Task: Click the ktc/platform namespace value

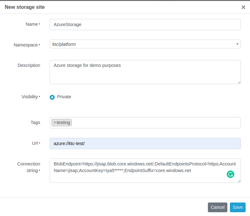Action: 64,44
